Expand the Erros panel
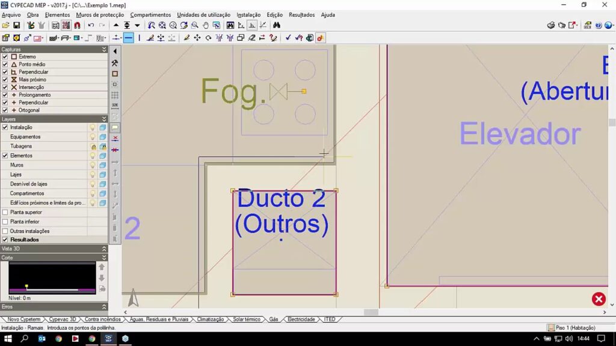 pos(104,306)
